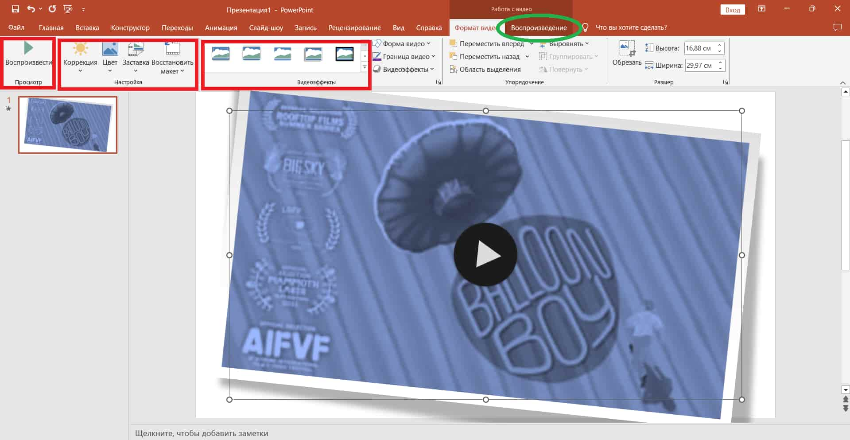Open the Заставка poster frame dropdown

(136, 58)
